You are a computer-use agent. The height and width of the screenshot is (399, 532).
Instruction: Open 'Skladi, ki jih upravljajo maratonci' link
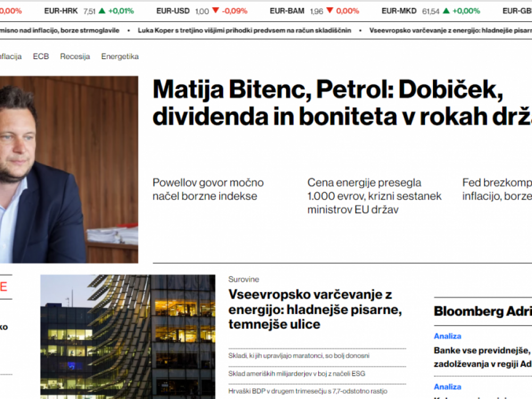[x=298, y=355]
